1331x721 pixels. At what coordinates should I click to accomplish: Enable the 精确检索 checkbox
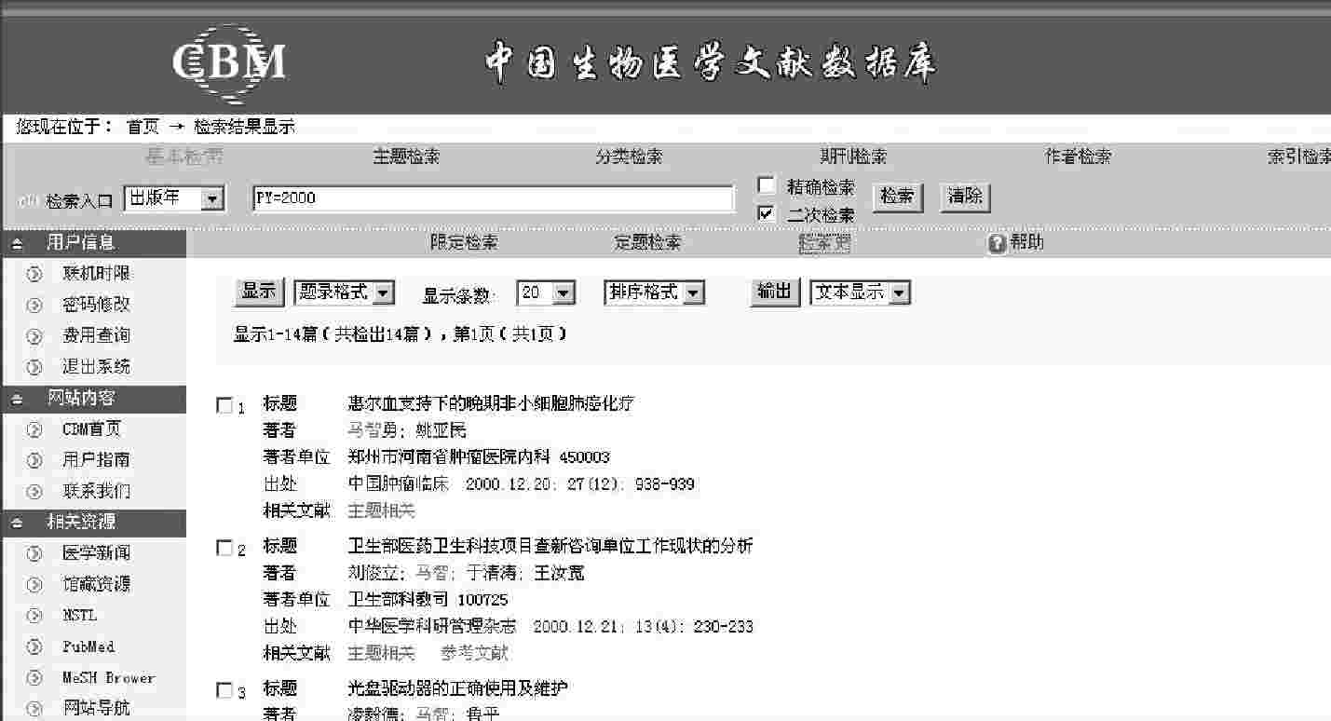(767, 185)
